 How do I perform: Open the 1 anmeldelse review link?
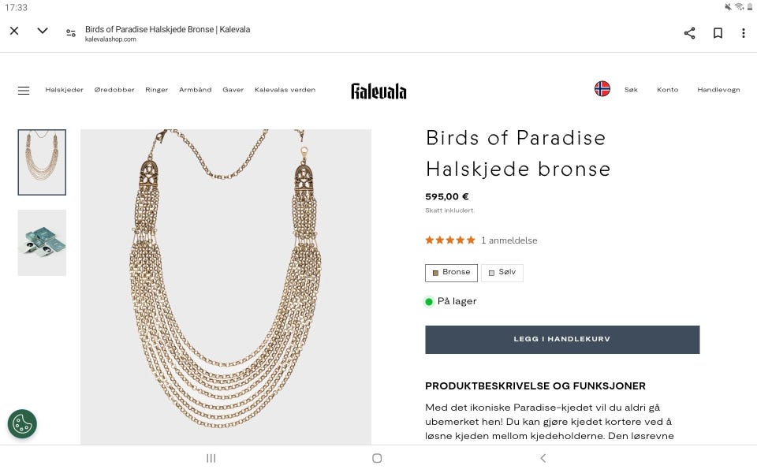click(509, 240)
